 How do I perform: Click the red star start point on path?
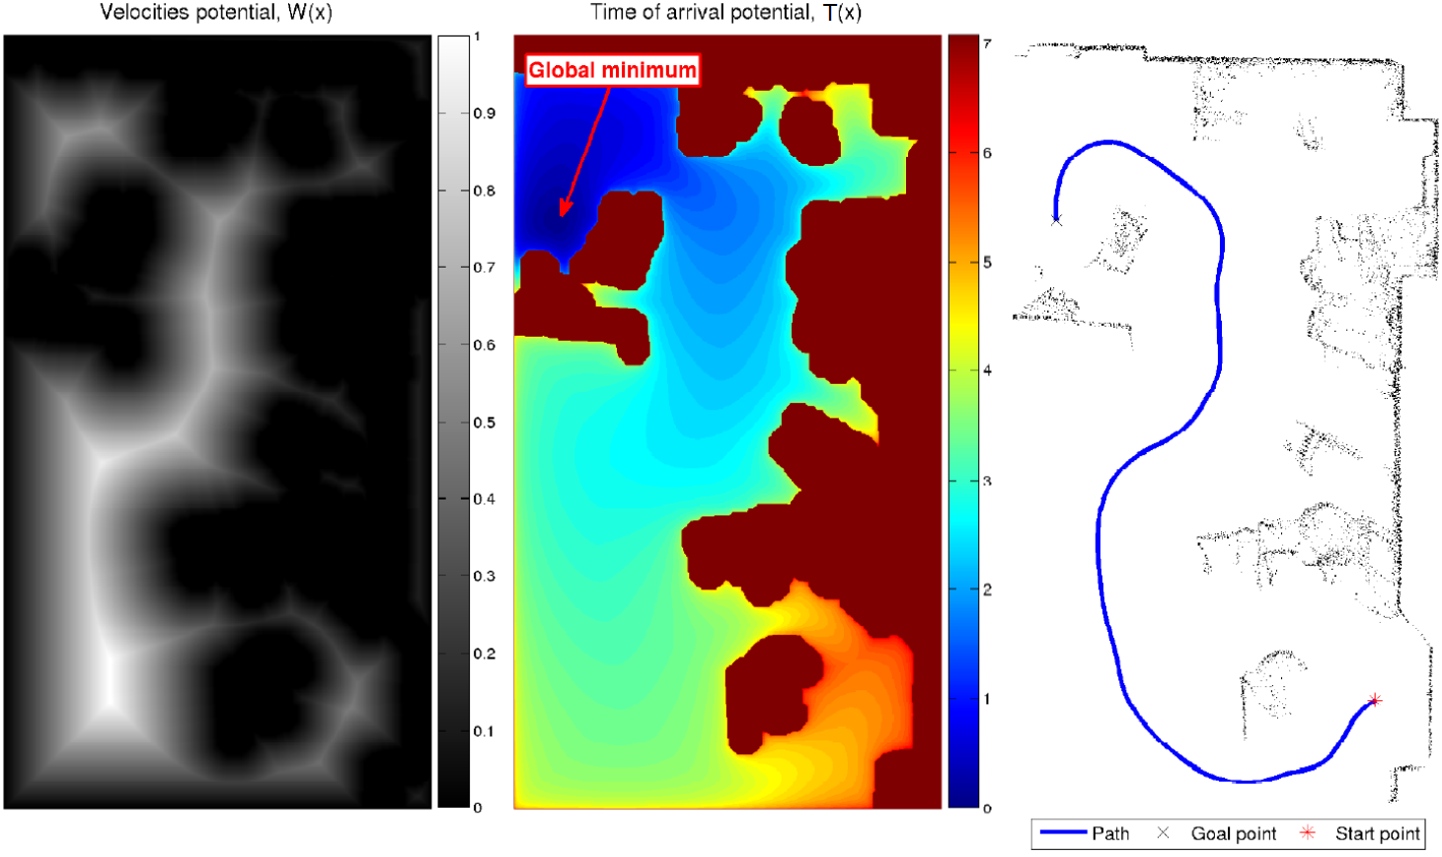(1374, 701)
